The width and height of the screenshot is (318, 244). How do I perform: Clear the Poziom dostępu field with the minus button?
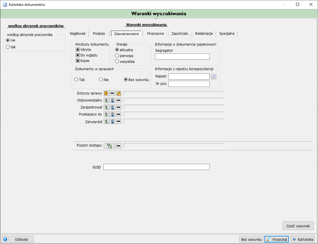[x=118, y=146]
